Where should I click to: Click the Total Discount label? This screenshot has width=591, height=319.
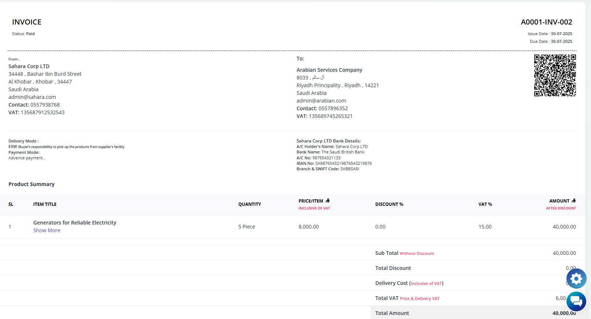[393, 268]
